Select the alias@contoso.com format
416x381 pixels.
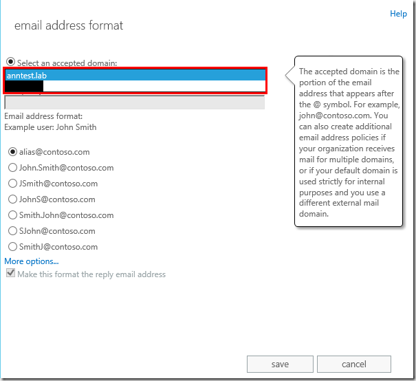[x=12, y=152]
